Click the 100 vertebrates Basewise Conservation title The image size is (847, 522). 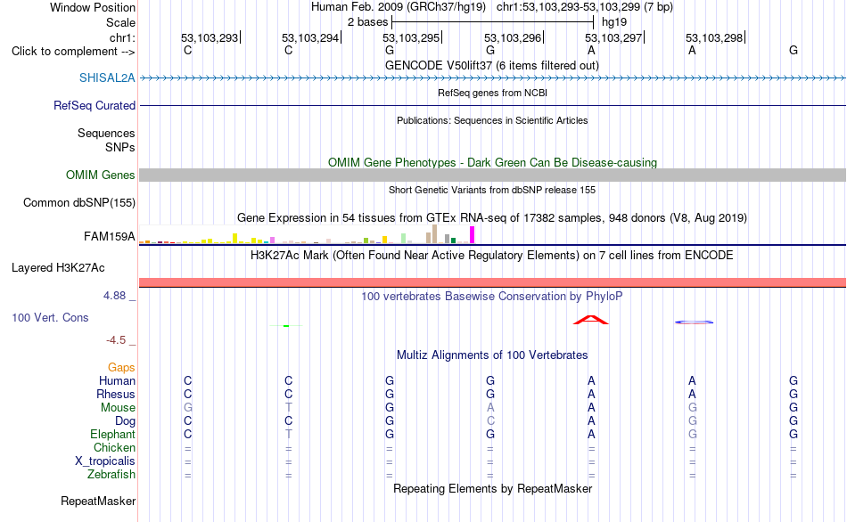click(x=492, y=297)
